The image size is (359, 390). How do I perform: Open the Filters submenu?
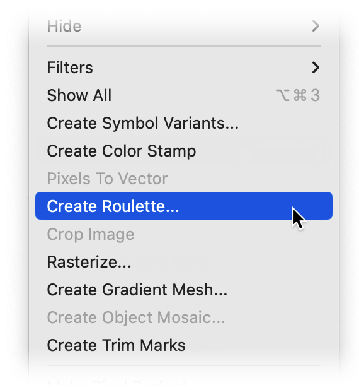[184, 68]
